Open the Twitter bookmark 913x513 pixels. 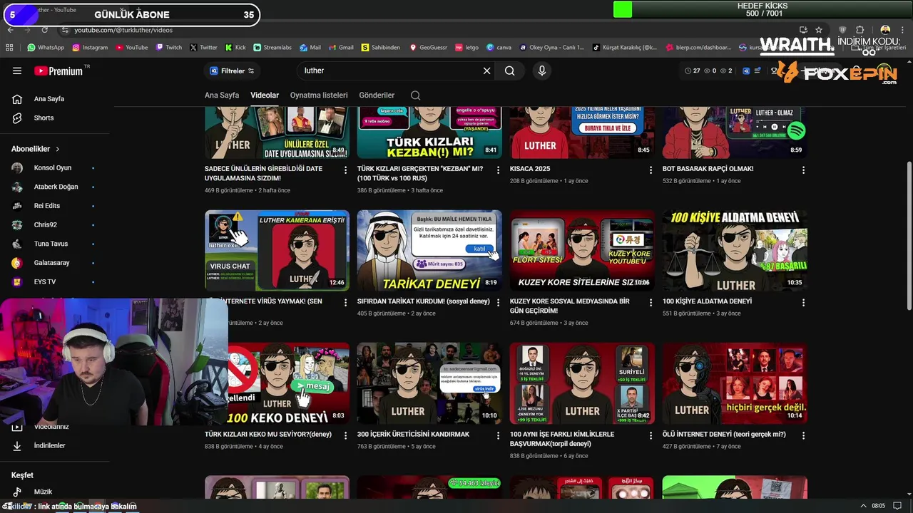[203, 48]
